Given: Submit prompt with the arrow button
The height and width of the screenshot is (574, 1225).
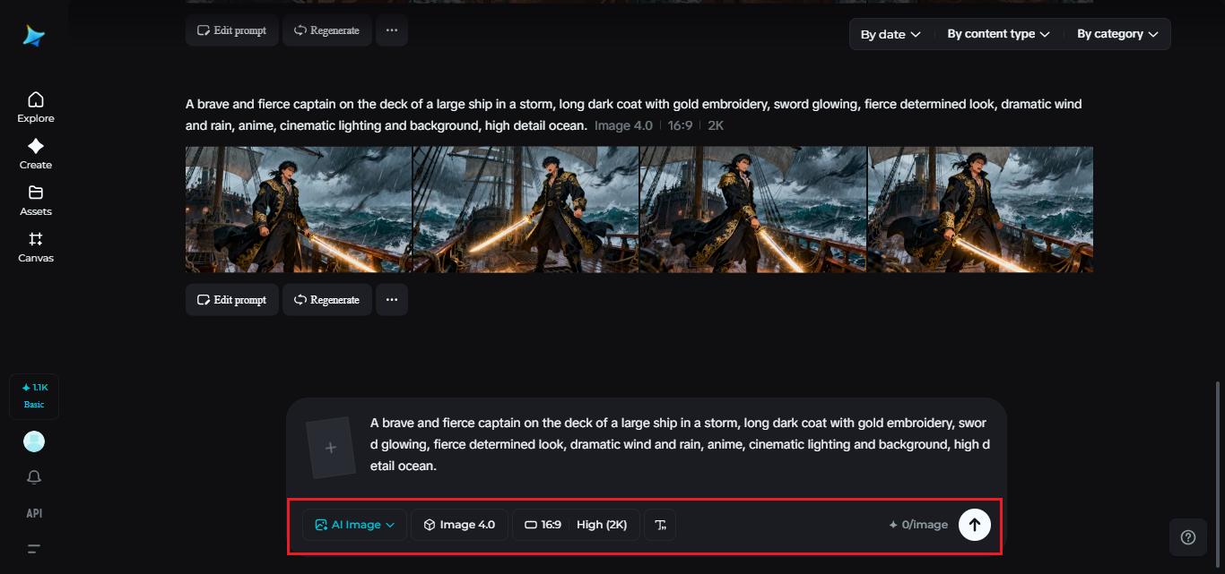Looking at the screenshot, I should point(975,525).
